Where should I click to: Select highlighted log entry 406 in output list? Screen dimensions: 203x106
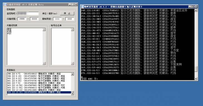click(39, 92)
